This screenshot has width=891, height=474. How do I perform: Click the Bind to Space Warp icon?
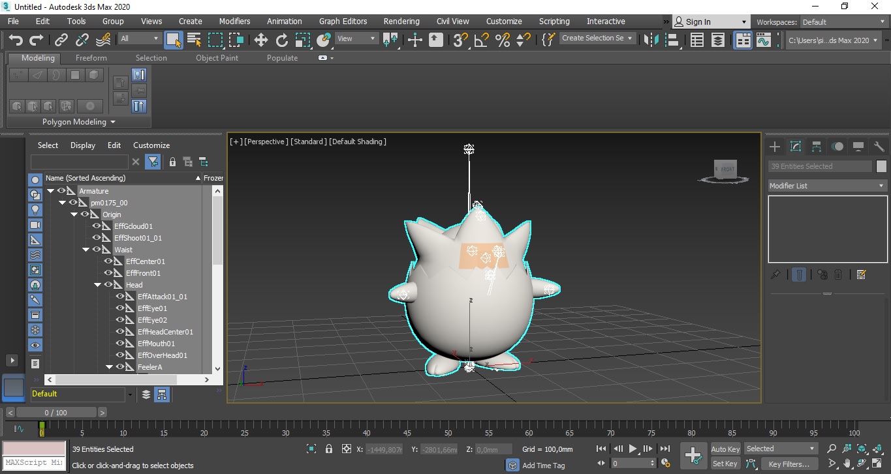tap(103, 40)
